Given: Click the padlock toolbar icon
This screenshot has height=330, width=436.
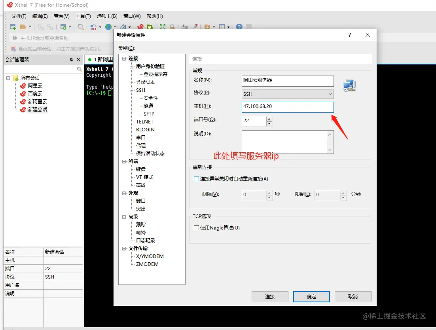Looking at the screenshot, I should (172, 27).
